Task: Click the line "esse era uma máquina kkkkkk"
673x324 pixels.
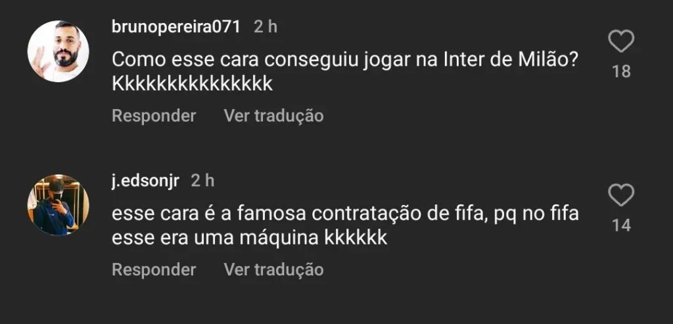Action: click(249, 239)
